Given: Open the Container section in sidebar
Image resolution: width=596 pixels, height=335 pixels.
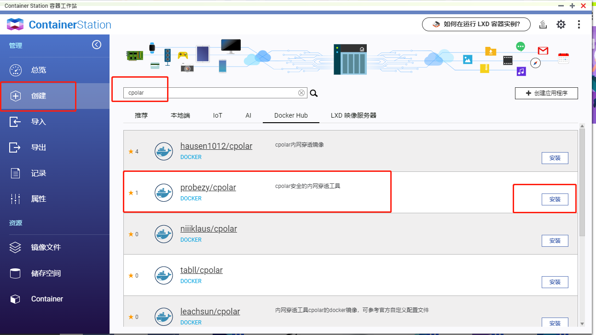Looking at the screenshot, I should (x=55, y=299).
